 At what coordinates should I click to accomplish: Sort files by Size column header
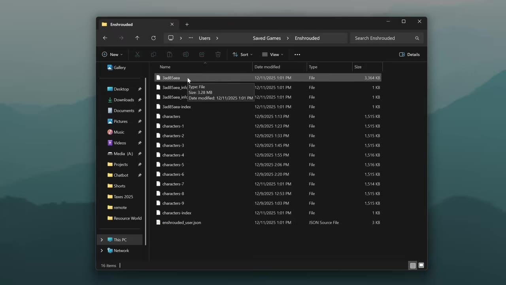coord(367,67)
